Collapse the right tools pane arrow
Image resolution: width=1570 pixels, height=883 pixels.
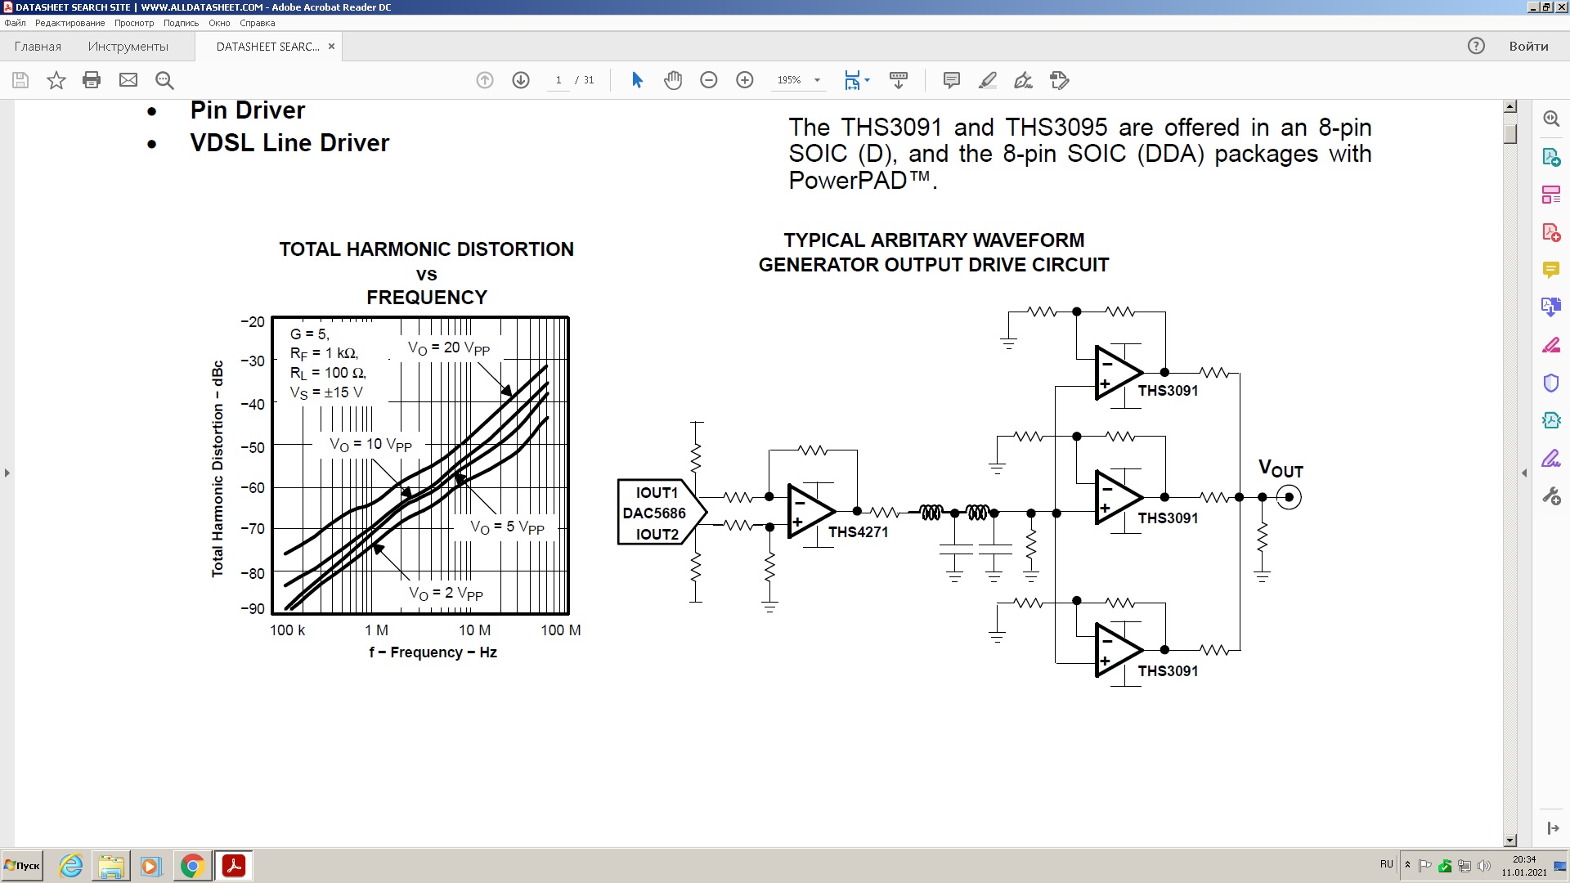coord(1524,473)
